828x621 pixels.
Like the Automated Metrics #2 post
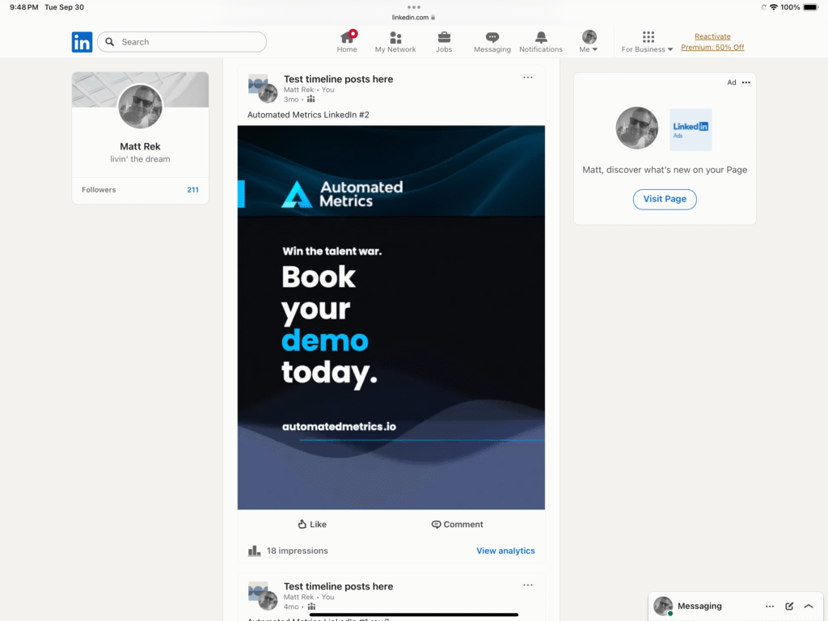(x=312, y=524)
